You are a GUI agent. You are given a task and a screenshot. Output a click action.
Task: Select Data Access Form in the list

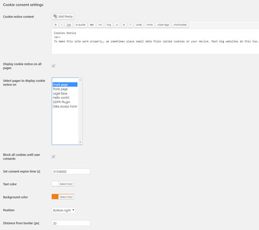tap(65, 107)
